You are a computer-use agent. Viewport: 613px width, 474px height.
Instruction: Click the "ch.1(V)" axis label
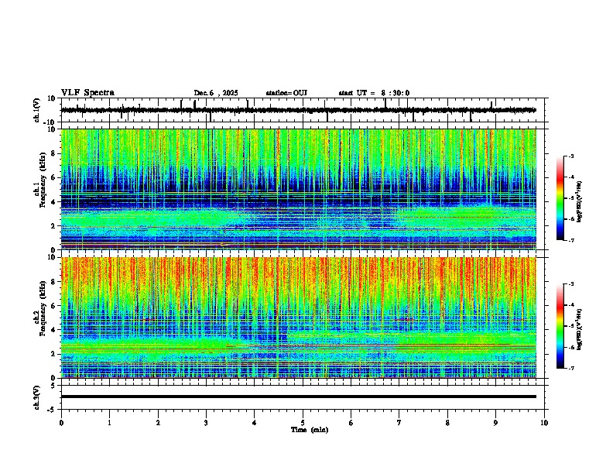(38, 110)
